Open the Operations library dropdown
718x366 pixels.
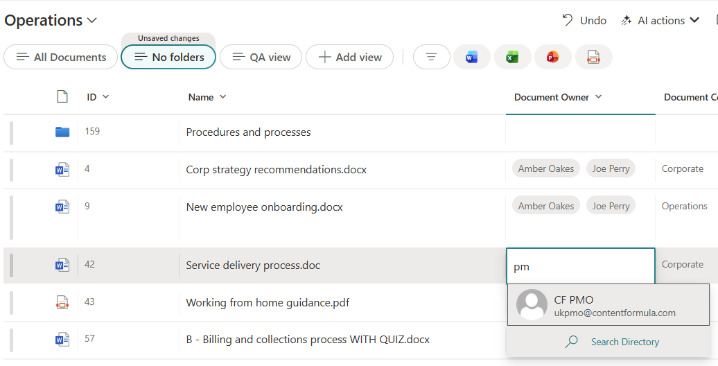(51, 21)
